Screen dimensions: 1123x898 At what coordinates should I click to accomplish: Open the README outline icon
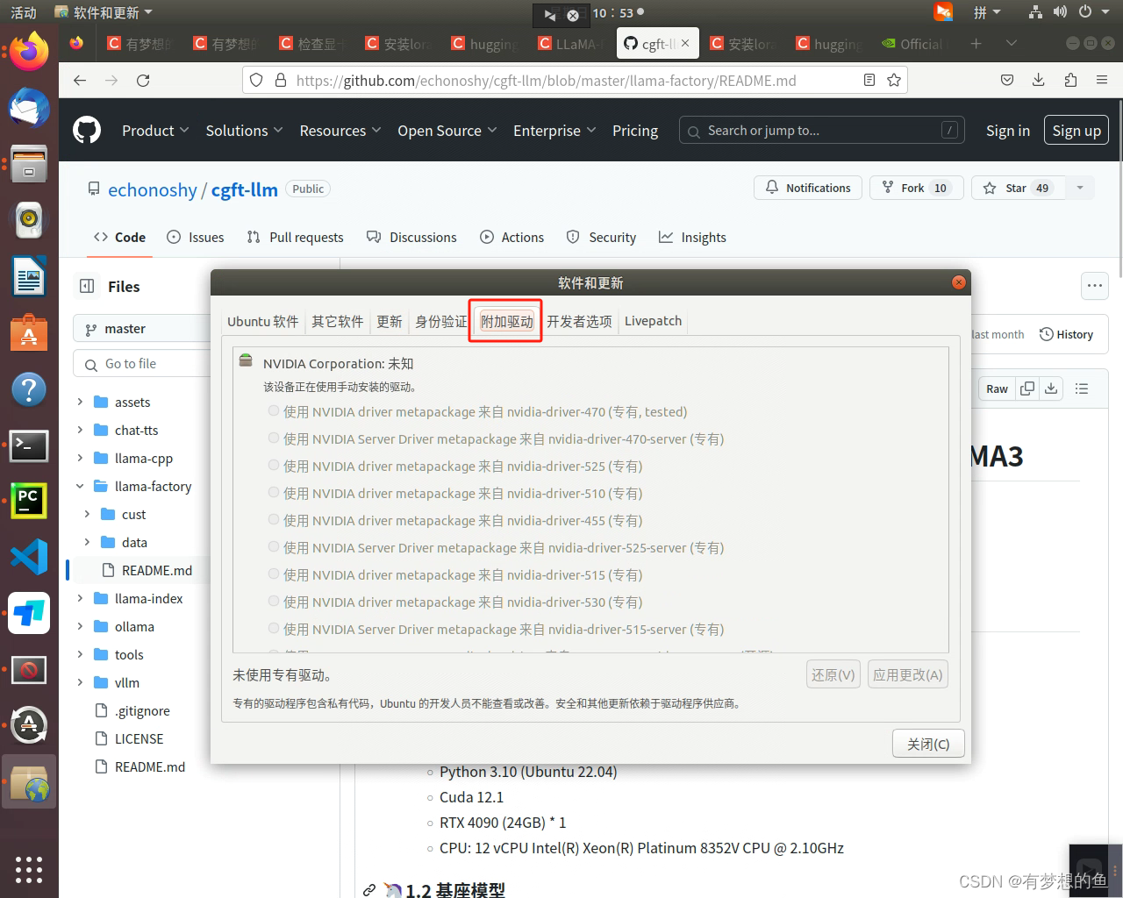[1082, 388]
